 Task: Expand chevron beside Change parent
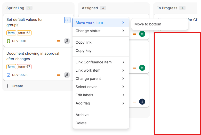[x=123, y=79]
